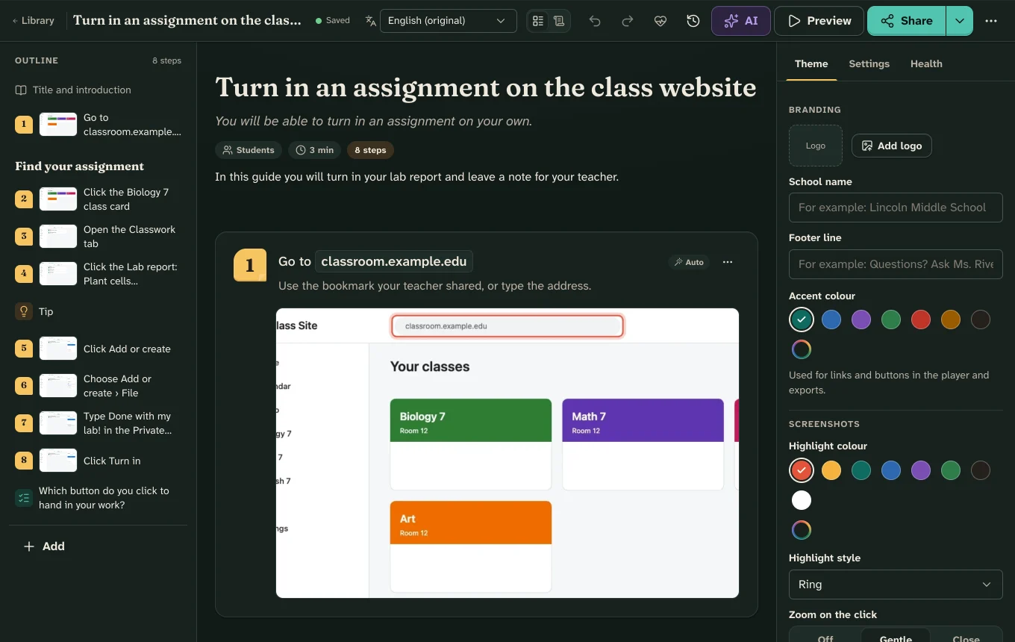Screen dimensions: 1015x642
Task: Select the Tip item in the outline
Action: pyautogui.click(x=98, y=311)
